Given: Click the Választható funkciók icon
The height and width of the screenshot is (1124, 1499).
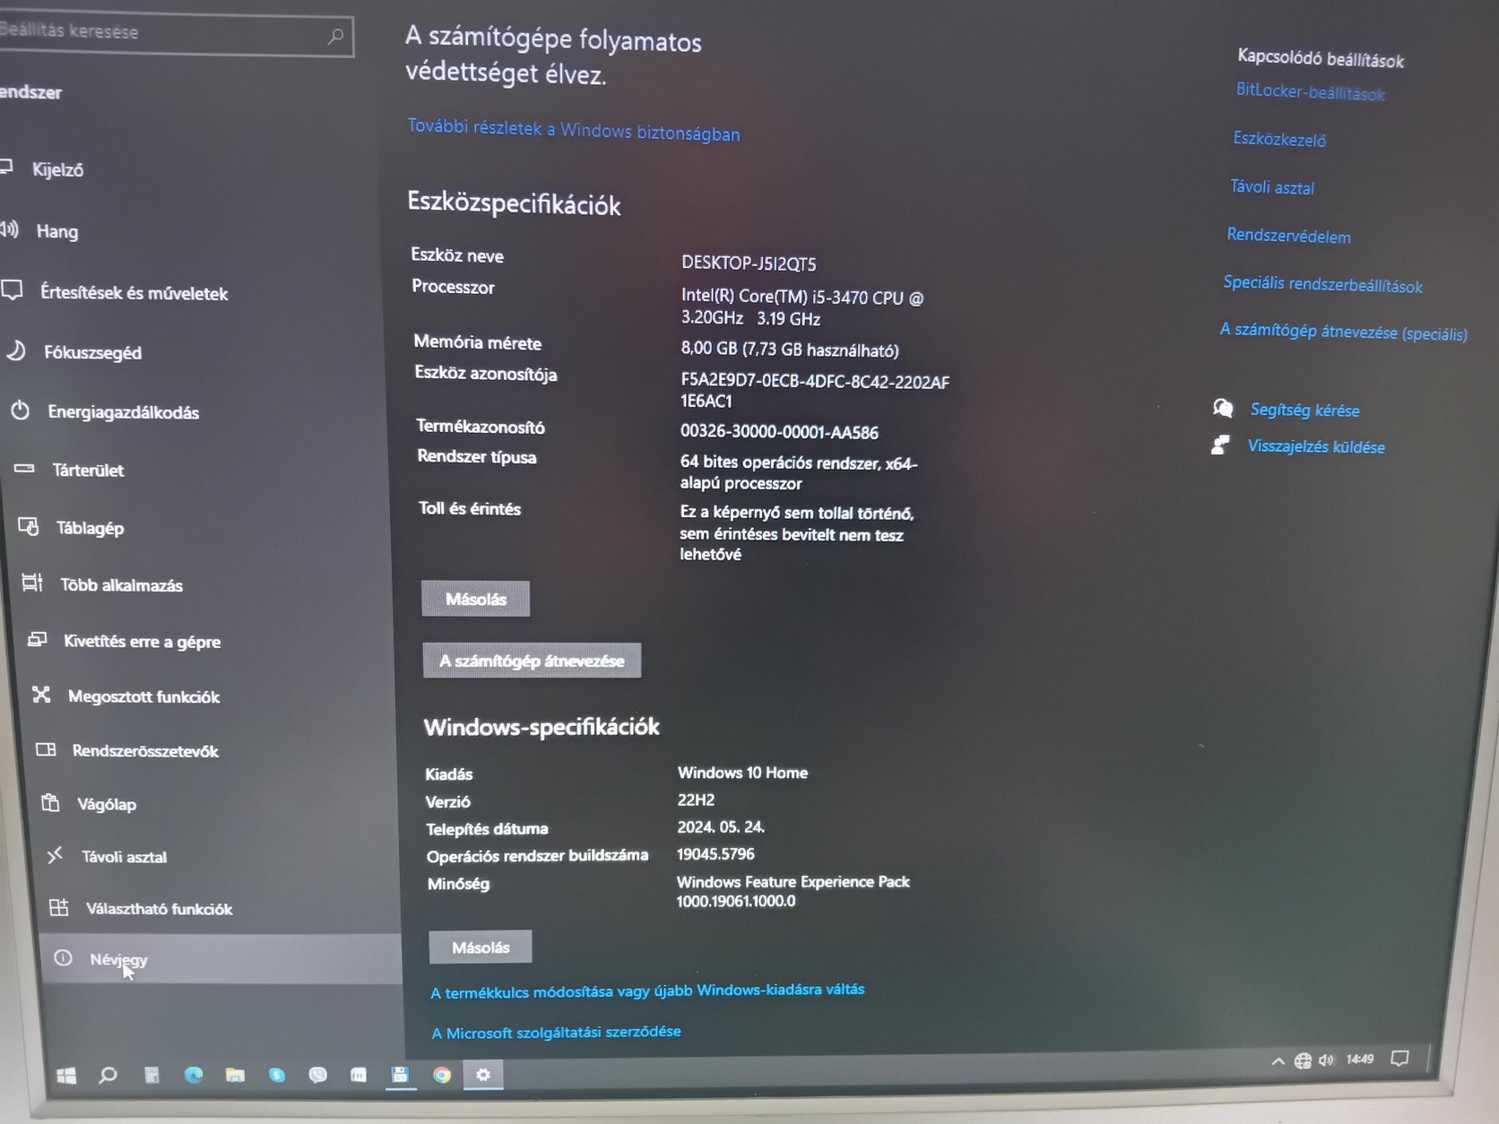Looking at the screenshot, I should 59,907.
